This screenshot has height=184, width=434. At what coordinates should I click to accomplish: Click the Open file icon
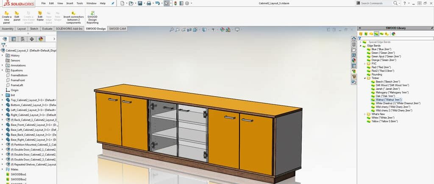[x=131, y=3]
